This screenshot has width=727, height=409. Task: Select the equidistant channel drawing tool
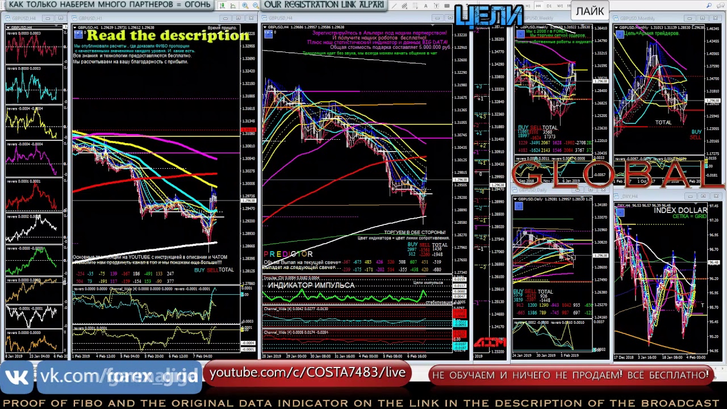404,6
